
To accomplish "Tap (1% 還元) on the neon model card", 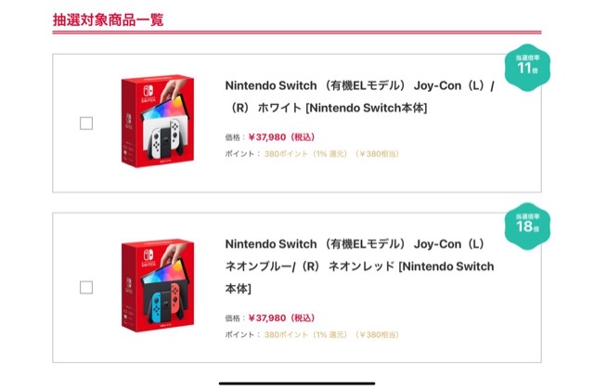I will pyautogui.click(x=330, y=333).
